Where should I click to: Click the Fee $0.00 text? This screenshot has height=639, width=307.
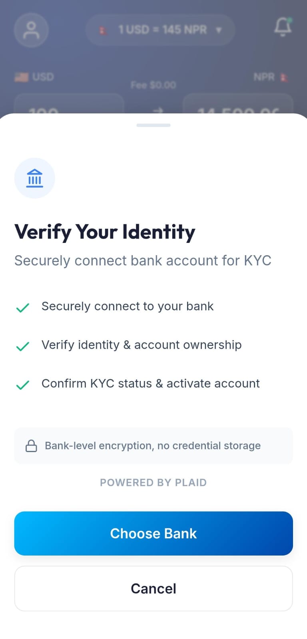click(x=153, y=84)
